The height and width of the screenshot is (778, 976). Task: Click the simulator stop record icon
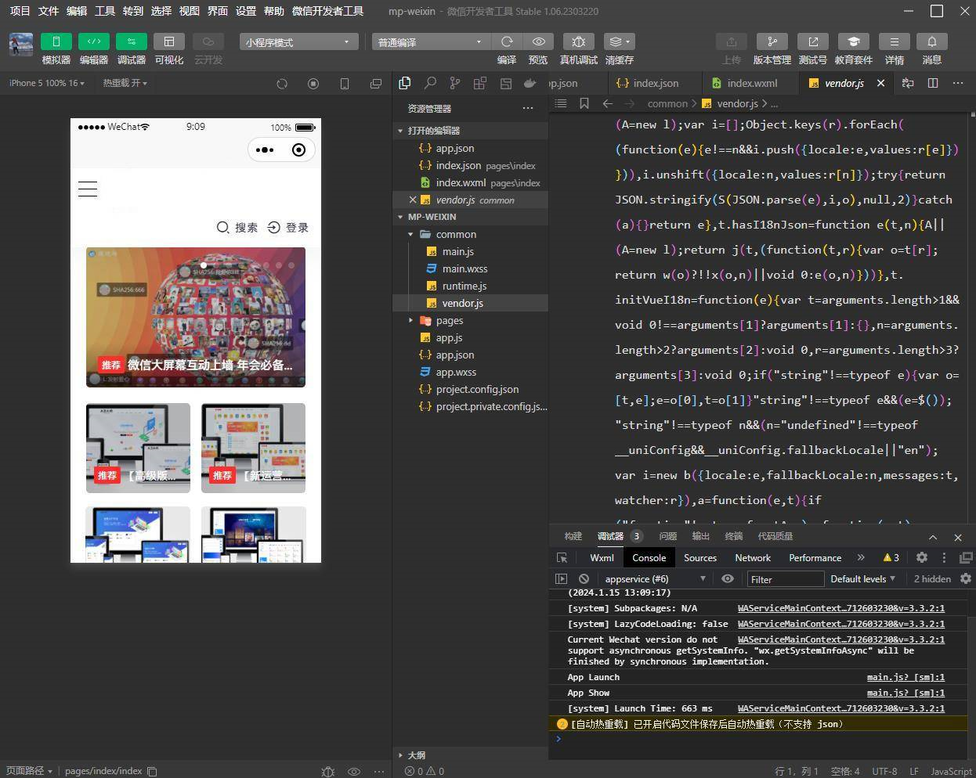pos(313,84)
